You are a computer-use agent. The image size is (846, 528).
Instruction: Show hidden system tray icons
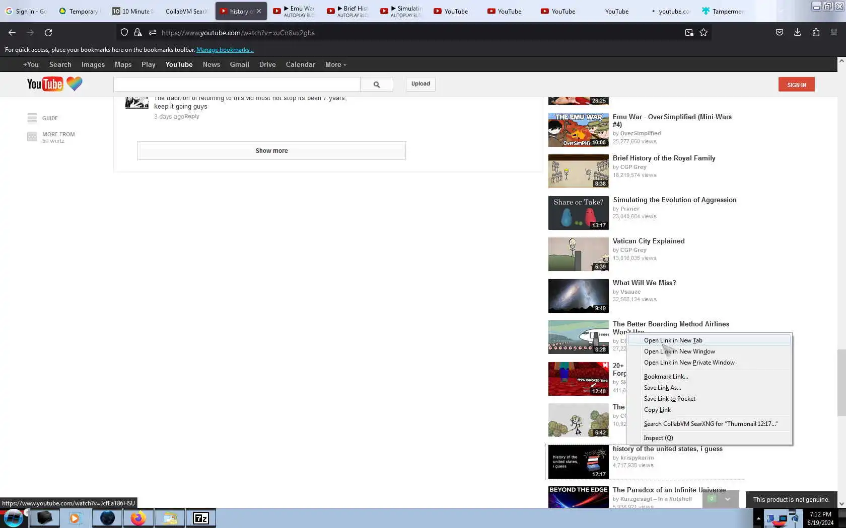(758, 518)
